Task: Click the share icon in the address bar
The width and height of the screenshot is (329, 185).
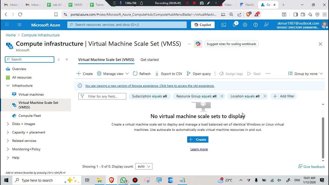Action: 239,15
